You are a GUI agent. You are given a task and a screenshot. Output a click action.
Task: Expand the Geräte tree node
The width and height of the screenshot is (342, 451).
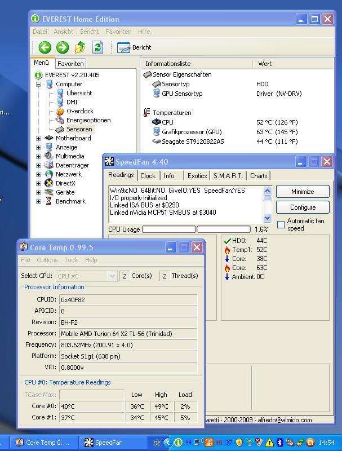(38, 192)
